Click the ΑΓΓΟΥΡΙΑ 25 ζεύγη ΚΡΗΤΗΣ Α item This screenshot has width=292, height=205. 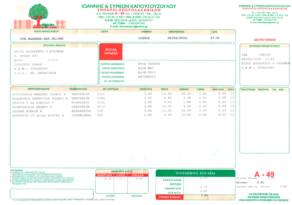tap(38, 116)
